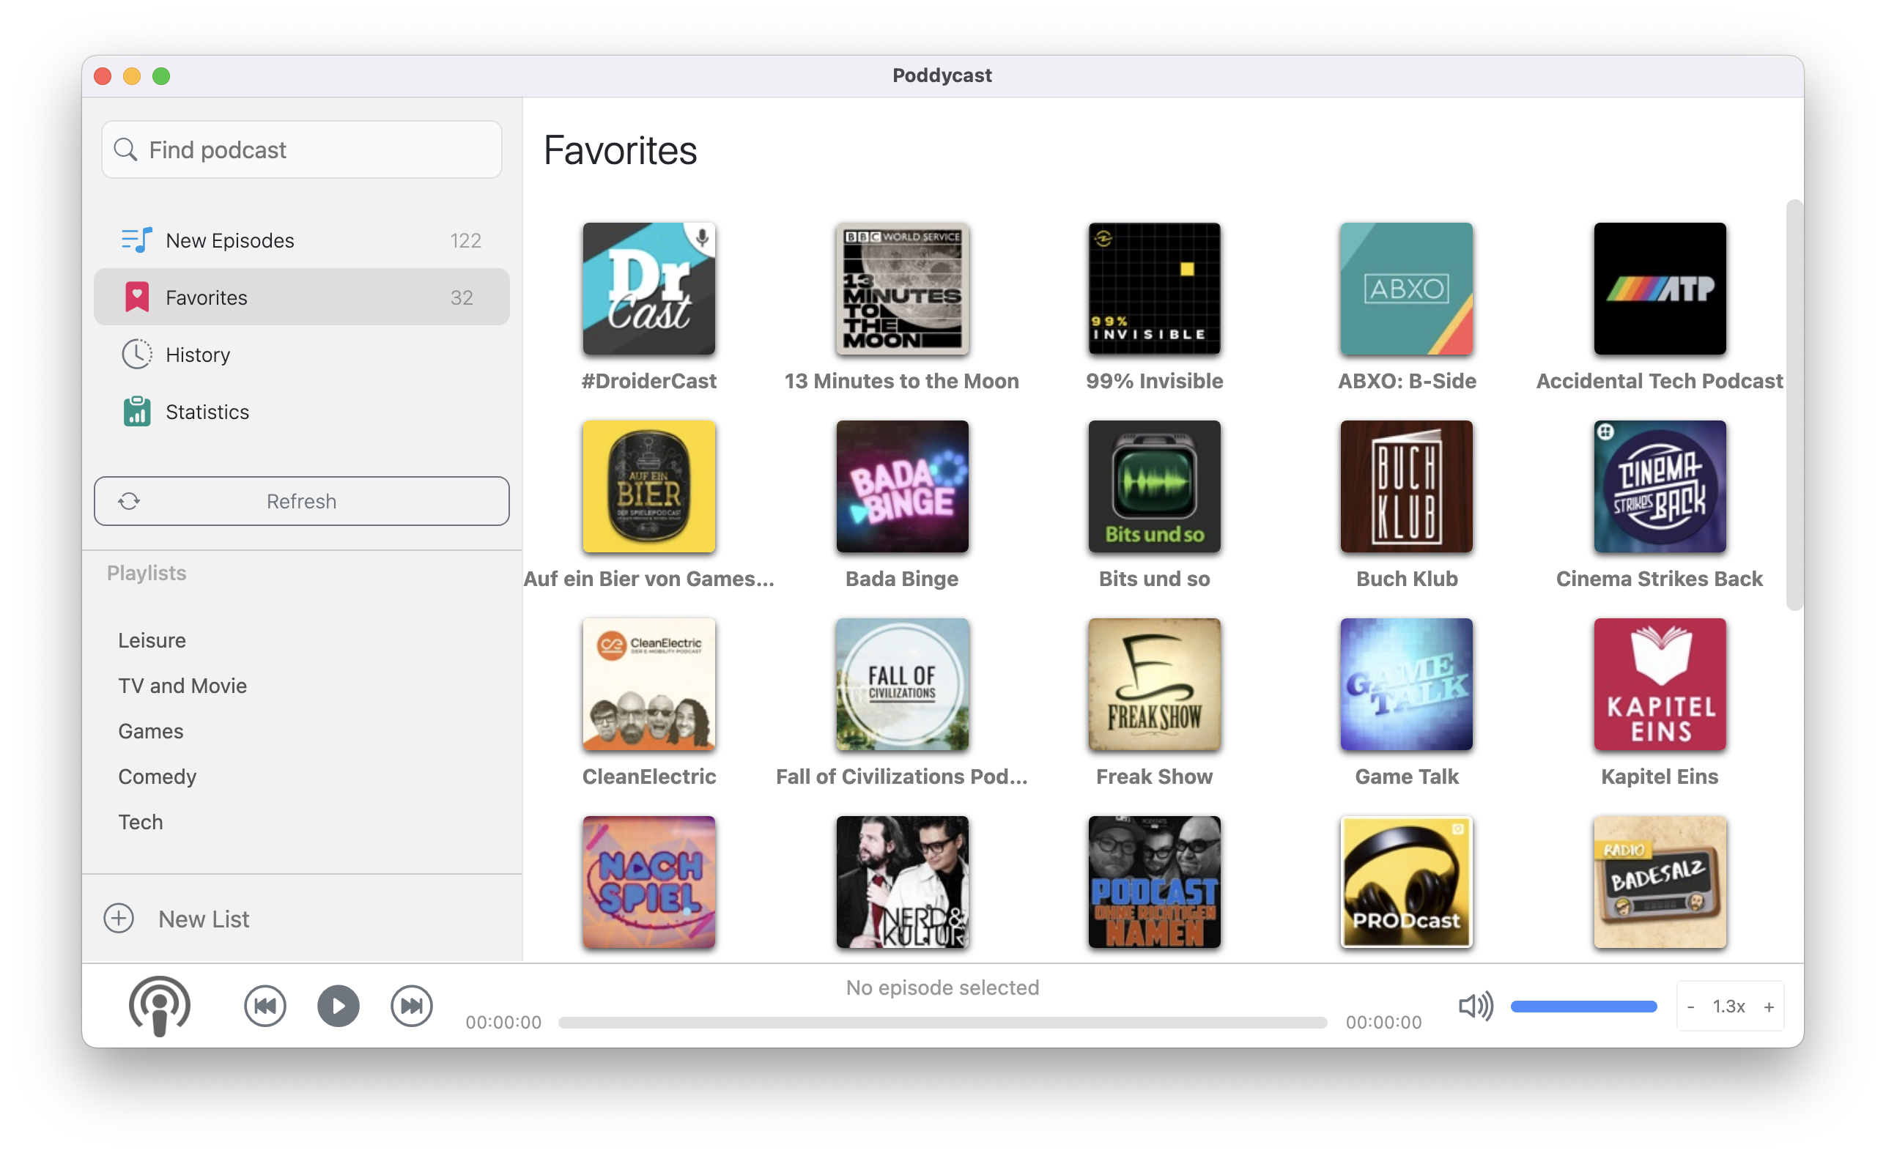Click the search magnifier icon

[x=125, y=149]
